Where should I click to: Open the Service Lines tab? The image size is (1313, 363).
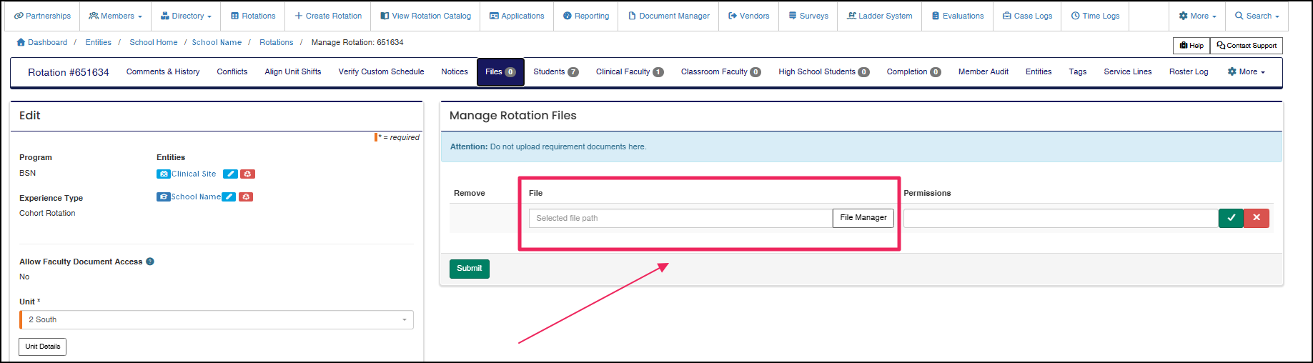click(1128, 71)
